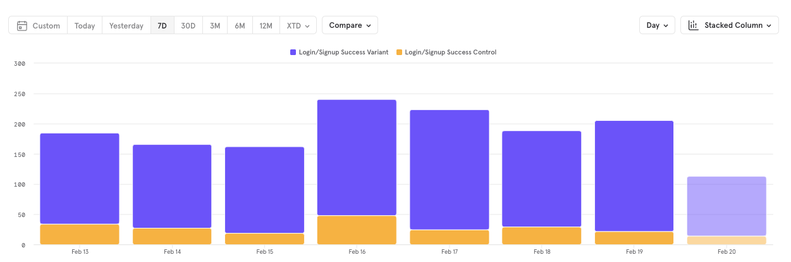This screenshot has height=262, width=791.
Task: Select the Yesterday date range
Action: [126, 26]
